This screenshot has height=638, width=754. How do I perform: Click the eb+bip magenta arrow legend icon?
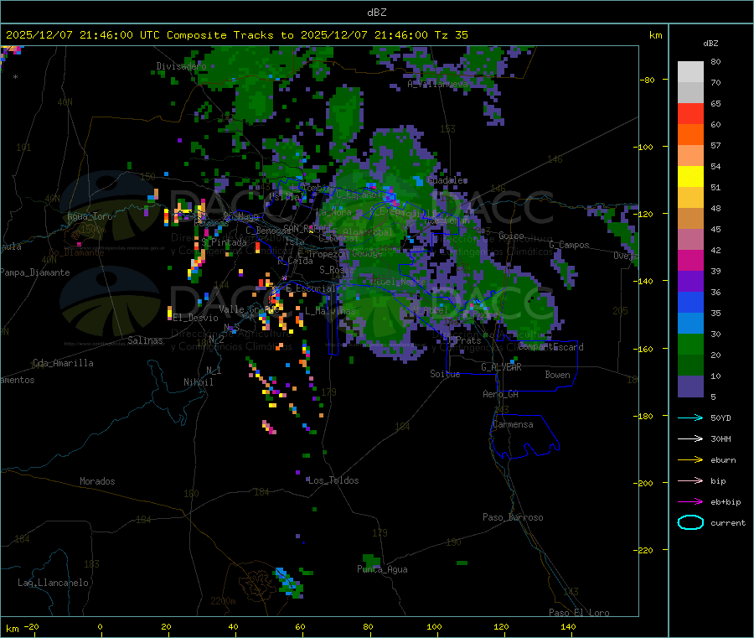coord(690,502)
